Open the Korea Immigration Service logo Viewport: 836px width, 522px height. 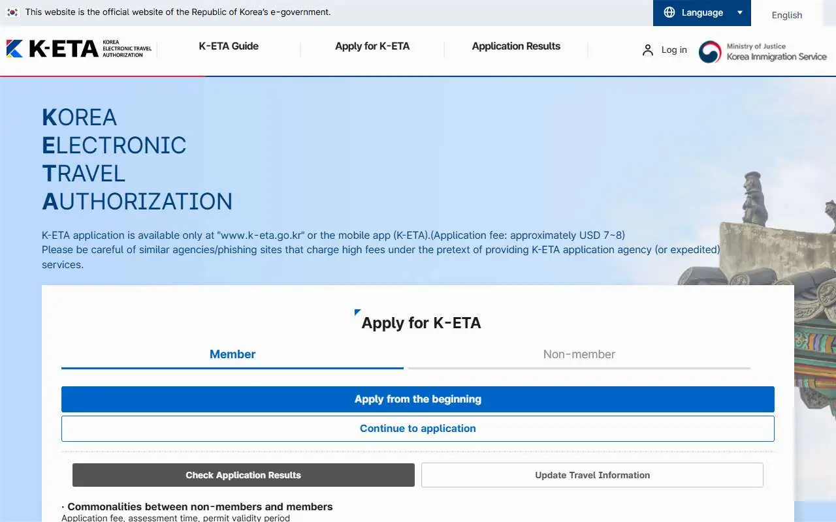(x=763, y=52)
